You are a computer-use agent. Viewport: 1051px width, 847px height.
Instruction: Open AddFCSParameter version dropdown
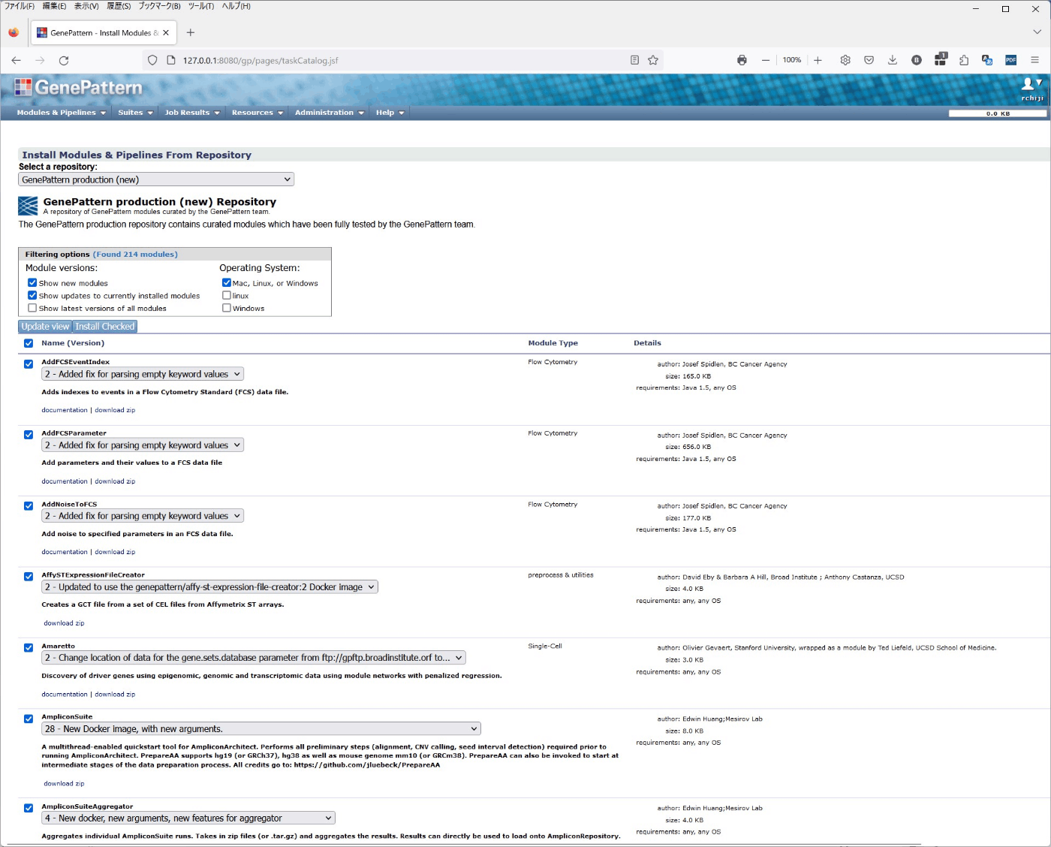(143, 445)
